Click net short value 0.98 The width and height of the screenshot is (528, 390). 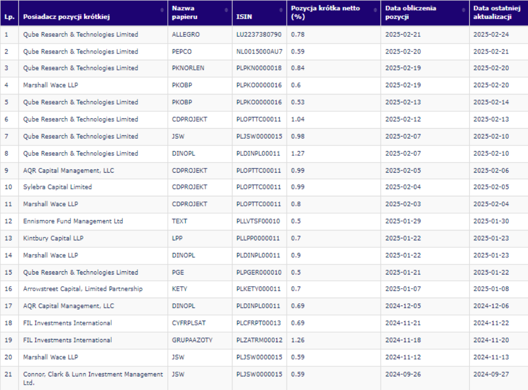tap(298, 136)
